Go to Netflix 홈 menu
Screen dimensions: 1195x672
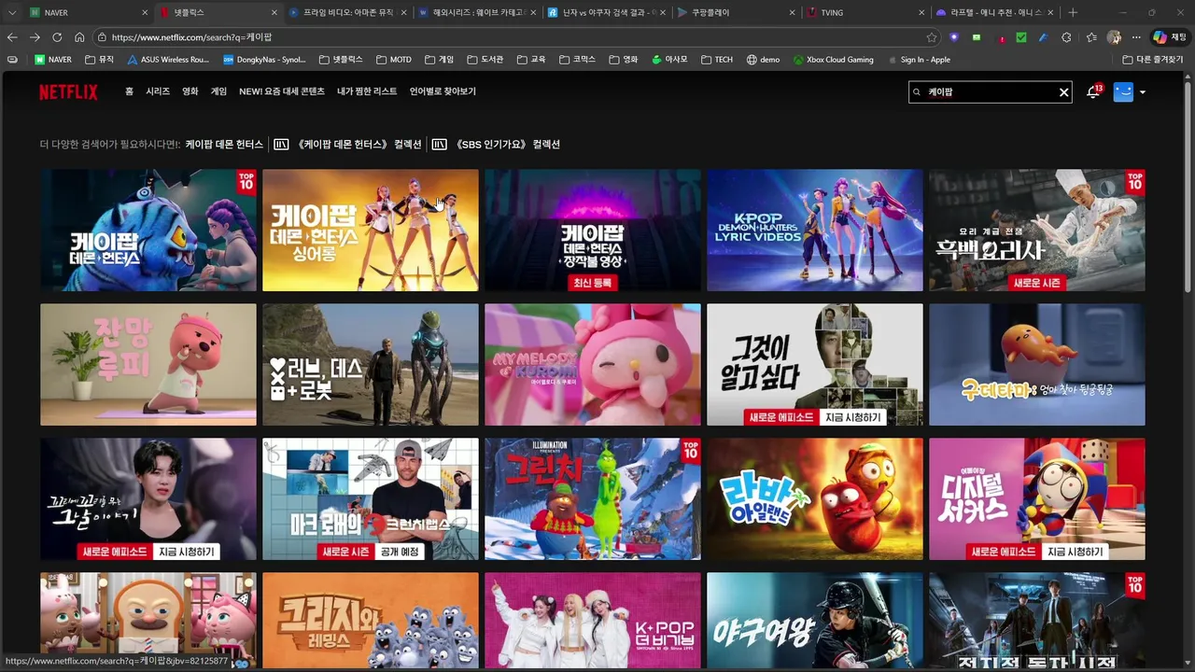coord(129,91)
